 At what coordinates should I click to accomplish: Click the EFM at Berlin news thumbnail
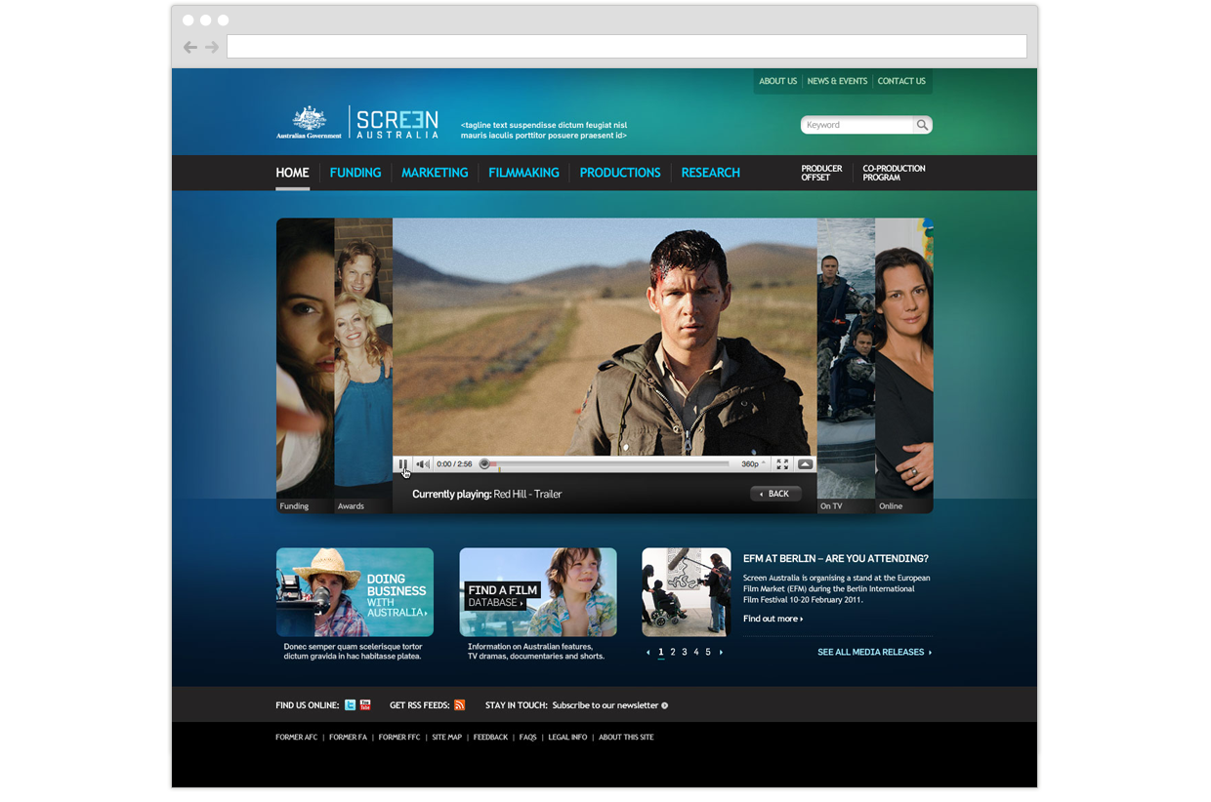click(x=687, y=592)
